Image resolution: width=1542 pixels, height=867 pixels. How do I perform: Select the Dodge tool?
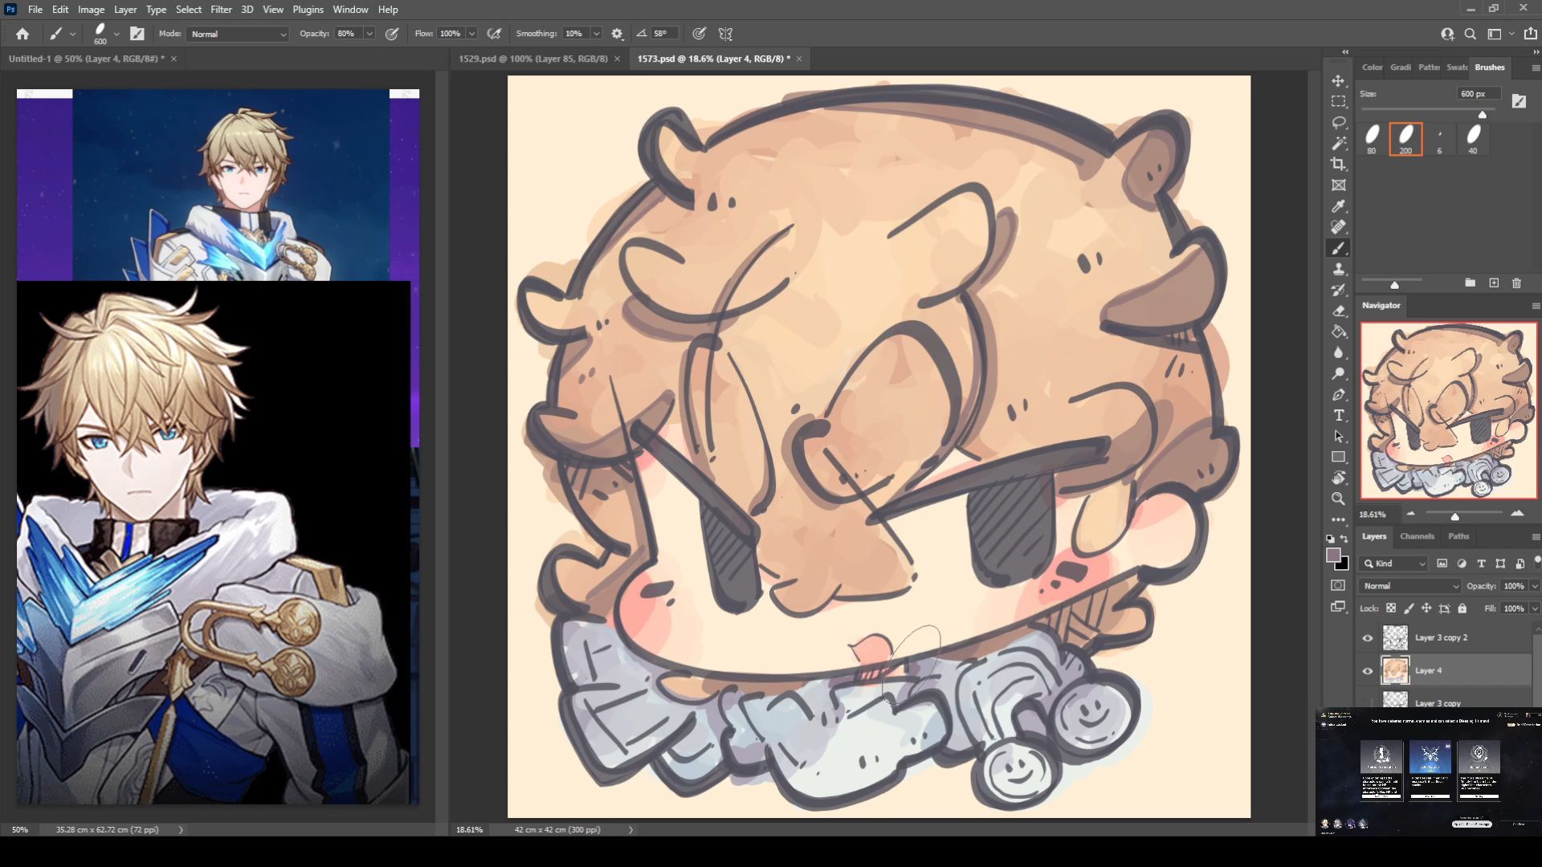pyautogui.click(x=1338, y=373)
